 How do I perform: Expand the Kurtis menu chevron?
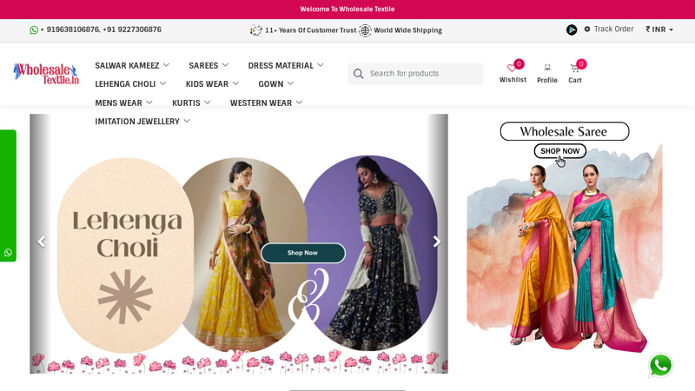208,103
